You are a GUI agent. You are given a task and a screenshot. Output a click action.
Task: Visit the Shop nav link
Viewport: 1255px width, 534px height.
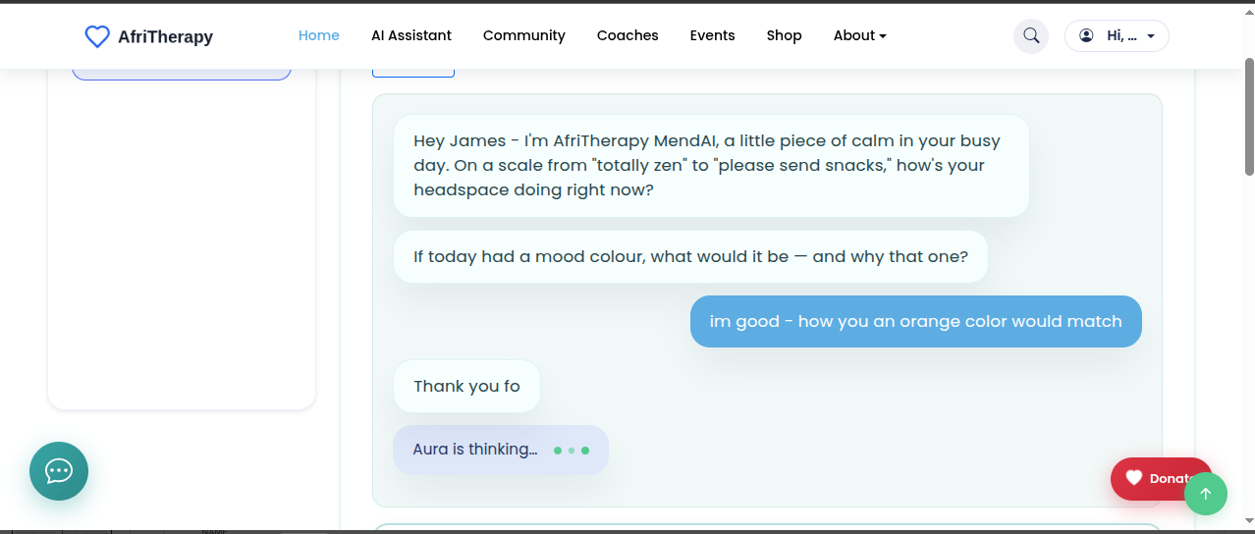coord(784,35)
